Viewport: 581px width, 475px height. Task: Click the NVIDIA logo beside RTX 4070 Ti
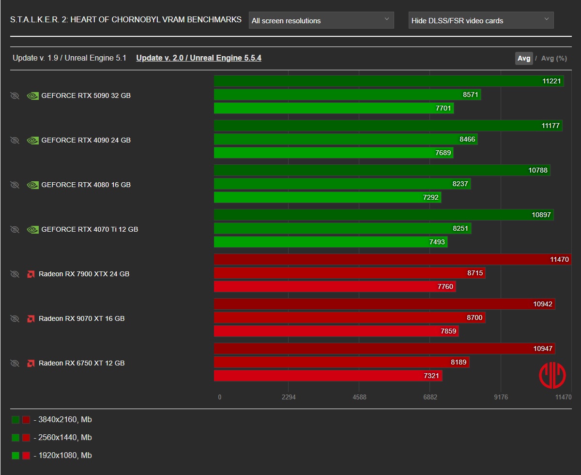(32, 229)
